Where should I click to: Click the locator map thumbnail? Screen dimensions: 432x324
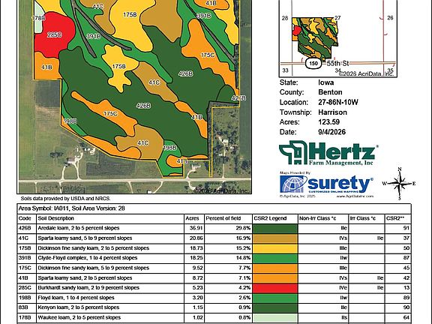(338, 38)
